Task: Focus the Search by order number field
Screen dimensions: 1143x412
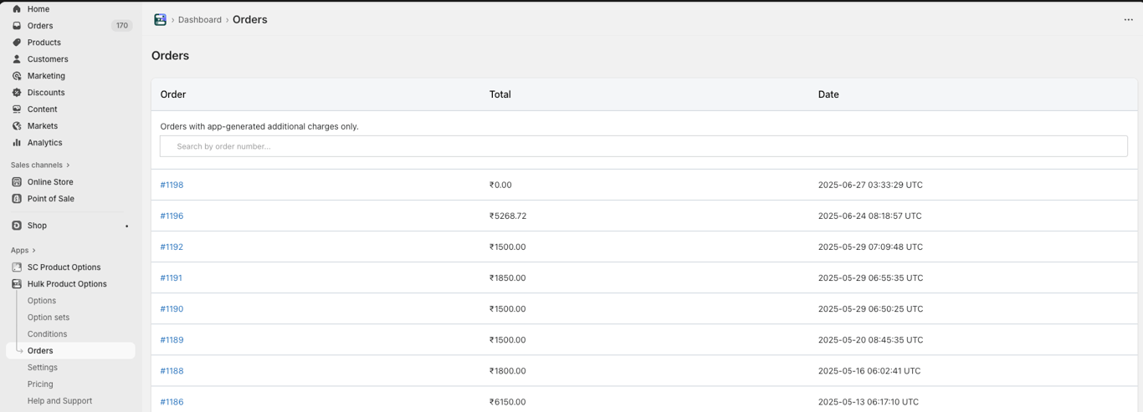Action: click(643, 146)
